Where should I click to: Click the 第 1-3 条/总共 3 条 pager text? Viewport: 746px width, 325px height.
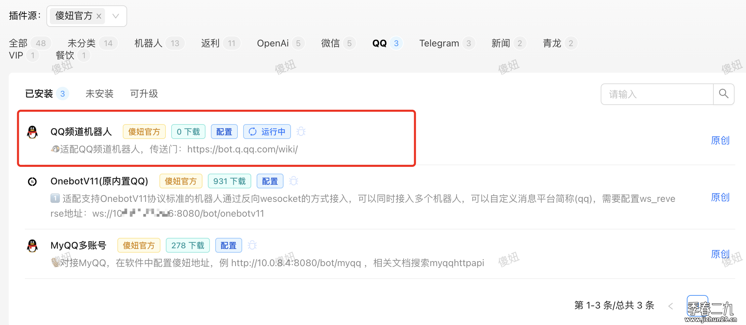(614, 305)
